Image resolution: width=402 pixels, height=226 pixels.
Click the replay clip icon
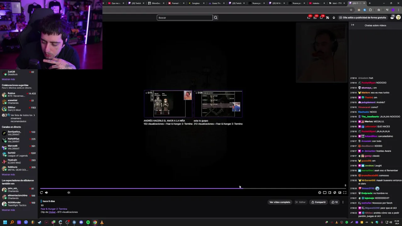pyautogui.click(x=41, y=193)
